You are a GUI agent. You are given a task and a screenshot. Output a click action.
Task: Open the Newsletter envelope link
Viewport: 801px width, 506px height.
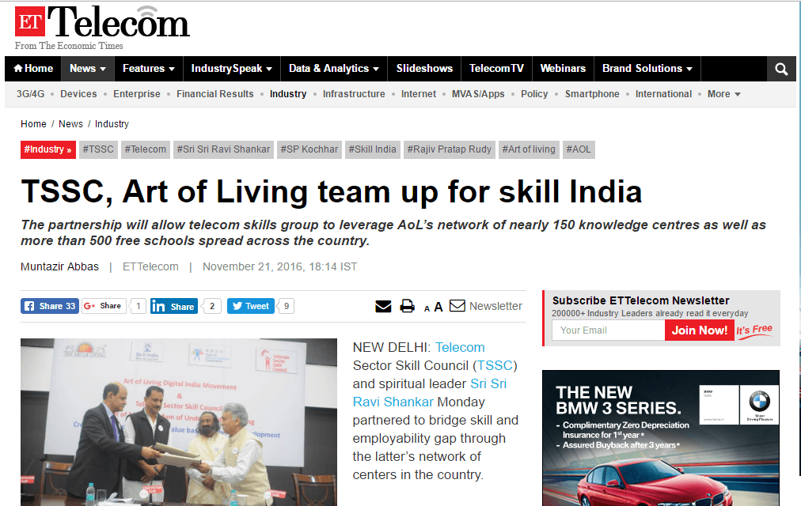click(486, 306)
